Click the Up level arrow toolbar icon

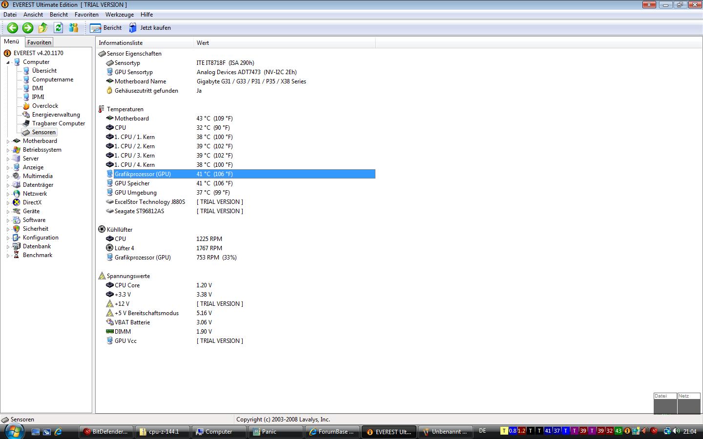tap(43, 28)
